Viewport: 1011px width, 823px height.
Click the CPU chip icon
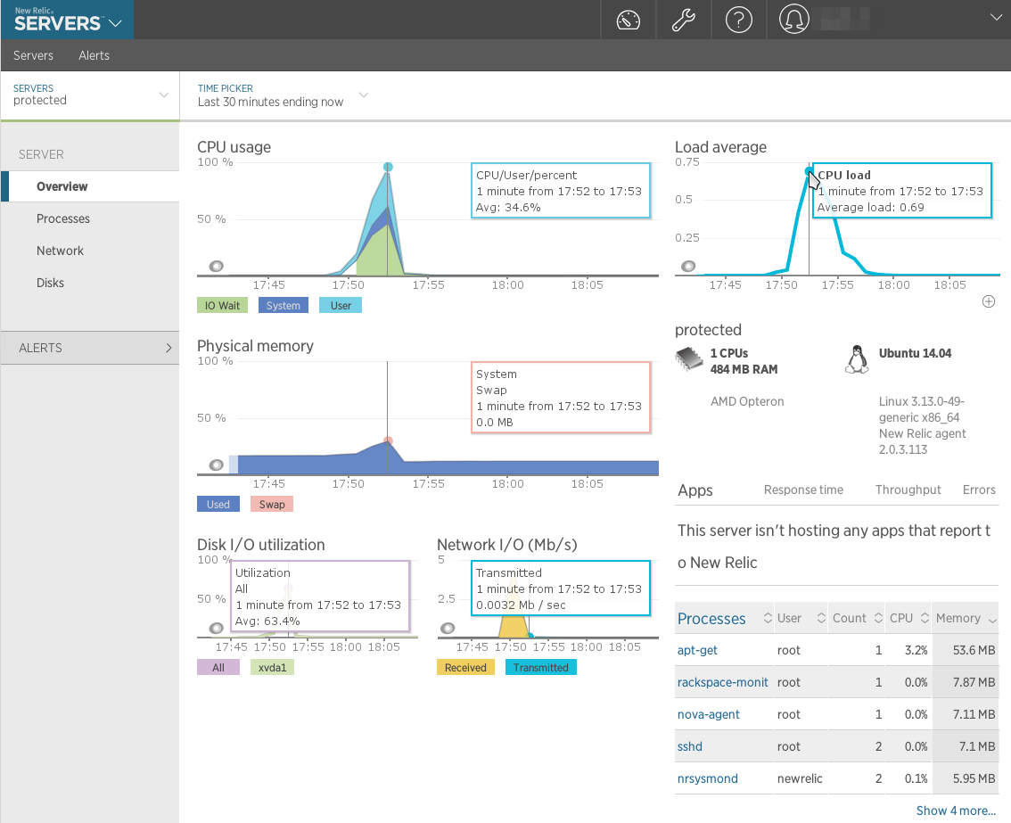coord(688,358)
